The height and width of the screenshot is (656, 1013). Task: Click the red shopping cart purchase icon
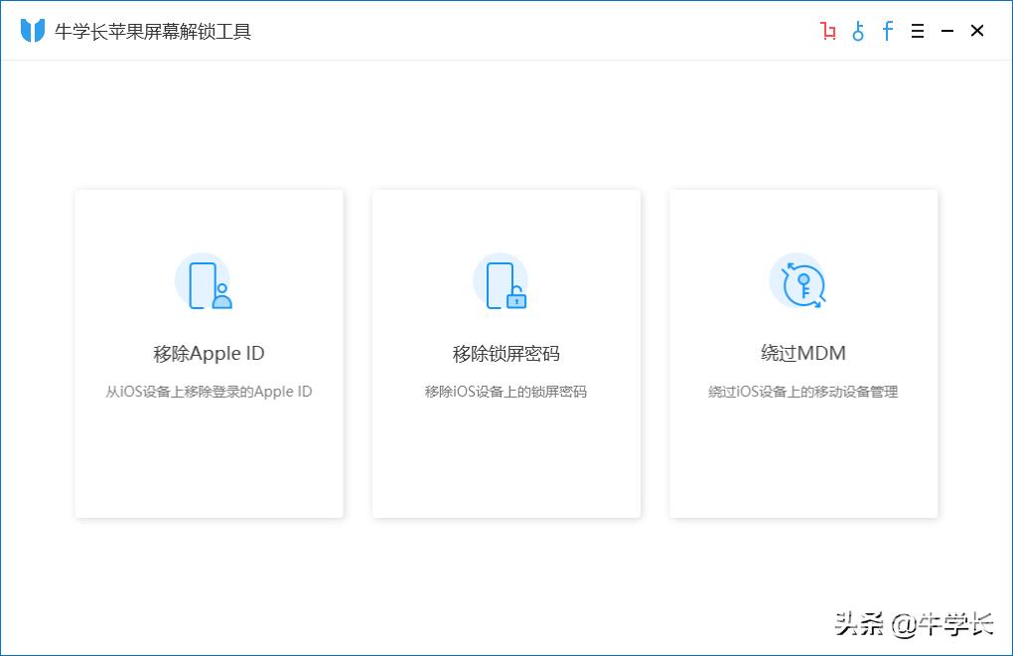click(x=828, y=32)
